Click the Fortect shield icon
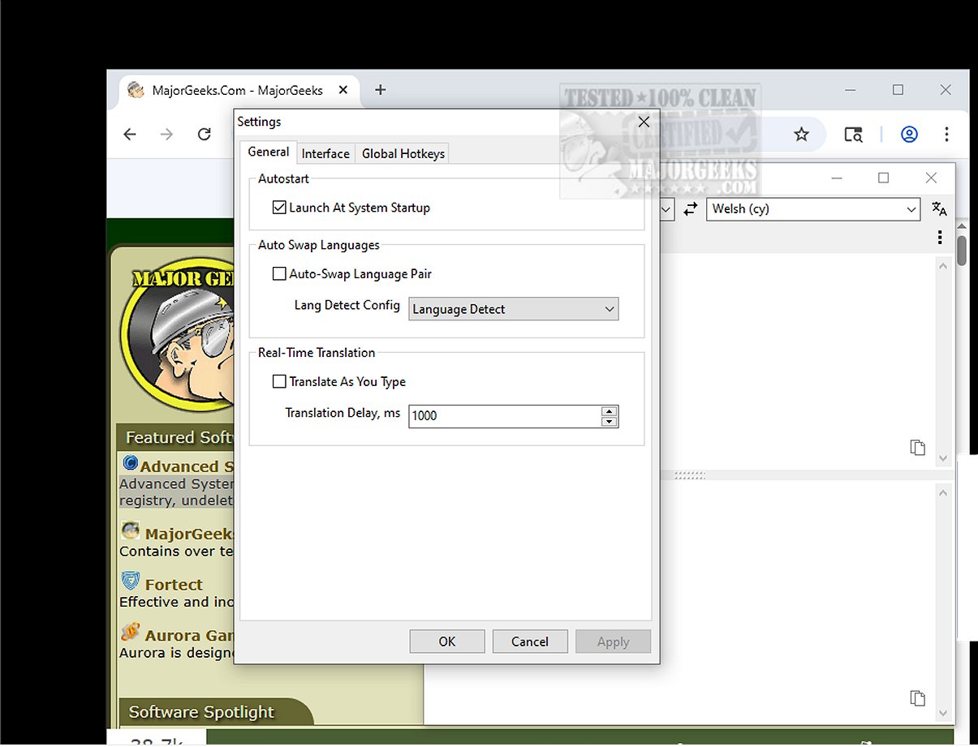The width and height of the screenshot is (978, 747). point(130,582)
